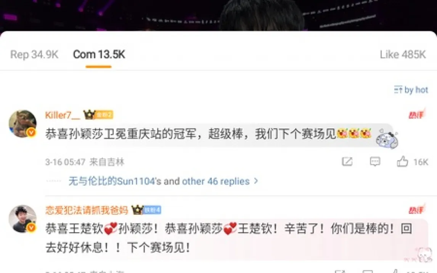Switch to the Rep 34.9K tab
Viewport: 437px width, 273px height.
pyautogui.click(x=34, y=55)
